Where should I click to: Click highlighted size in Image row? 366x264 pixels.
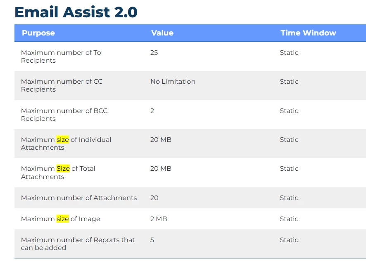tap(62, 219)
